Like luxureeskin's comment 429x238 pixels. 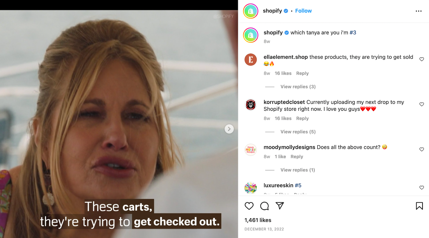[x=422, y=188]
